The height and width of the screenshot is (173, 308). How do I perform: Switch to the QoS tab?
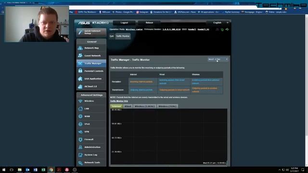112,36
